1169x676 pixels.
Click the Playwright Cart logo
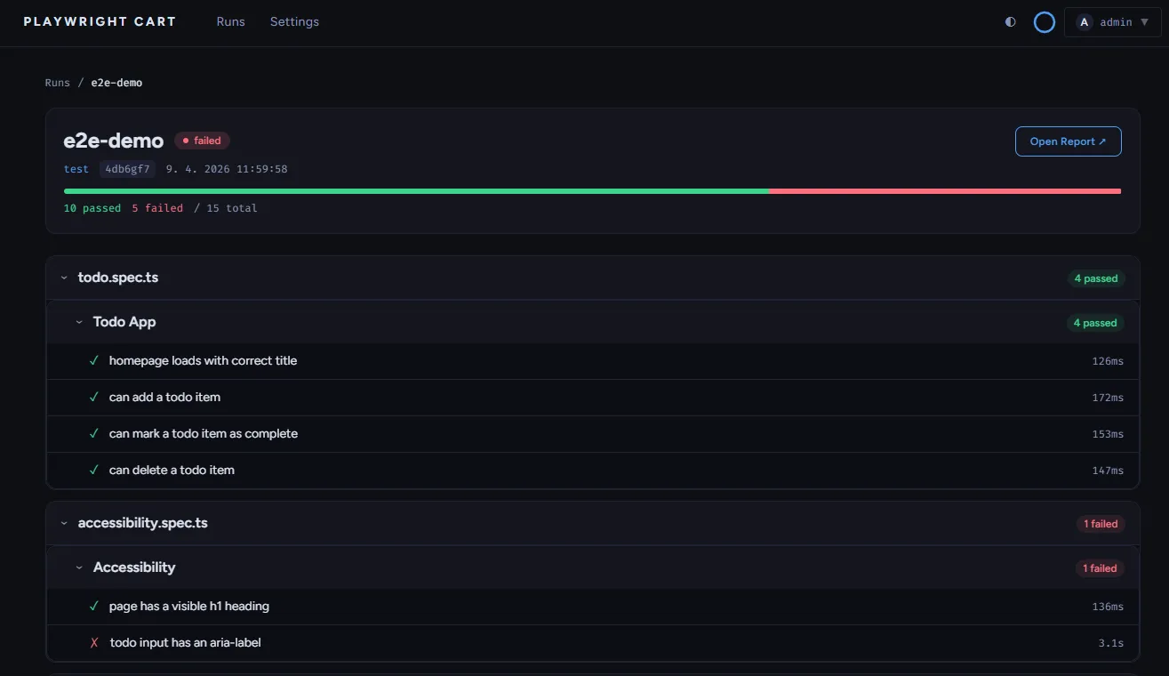99,20
